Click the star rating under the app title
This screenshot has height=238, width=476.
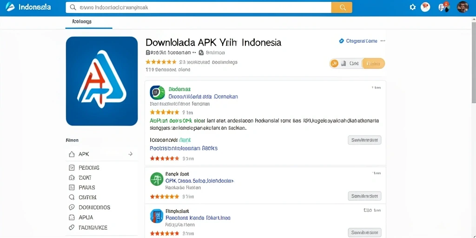(161, 62)
